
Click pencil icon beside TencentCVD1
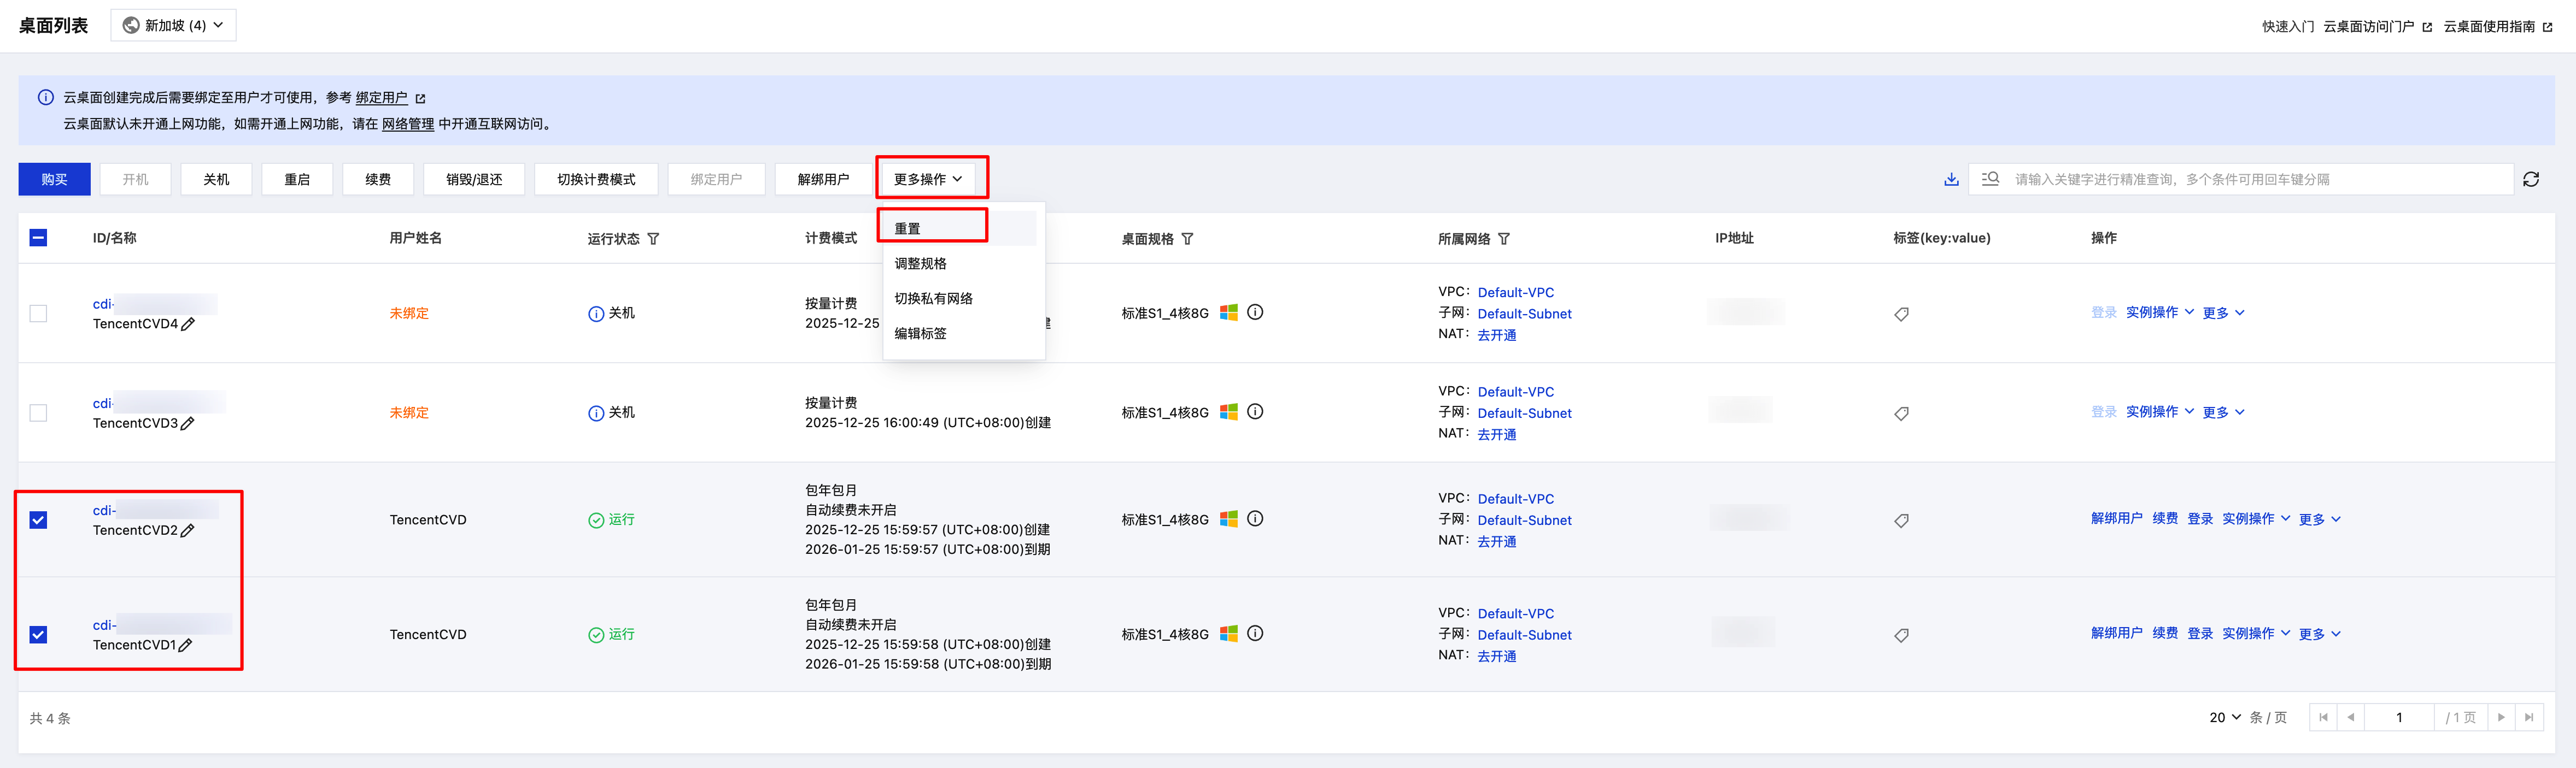point(185,645)
